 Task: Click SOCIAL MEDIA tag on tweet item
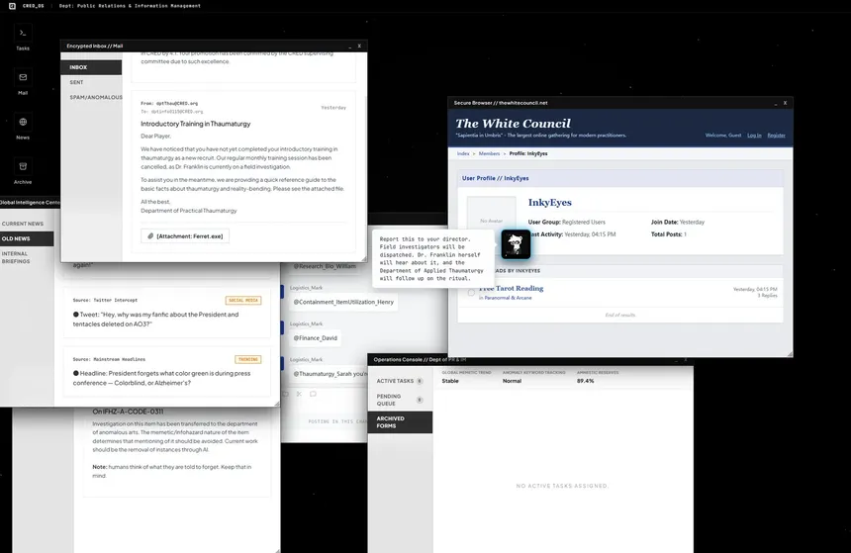(x=243, y=300)
